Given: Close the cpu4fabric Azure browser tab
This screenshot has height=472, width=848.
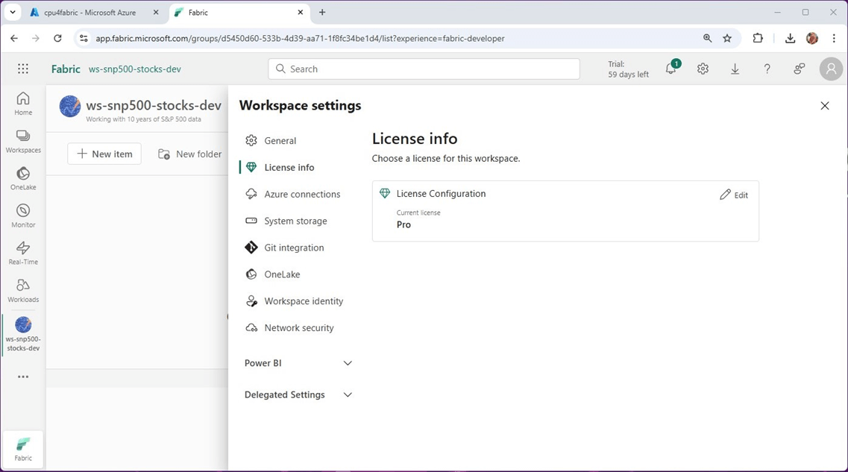Looking at the screenshot, I should click(x=156, y=13).
